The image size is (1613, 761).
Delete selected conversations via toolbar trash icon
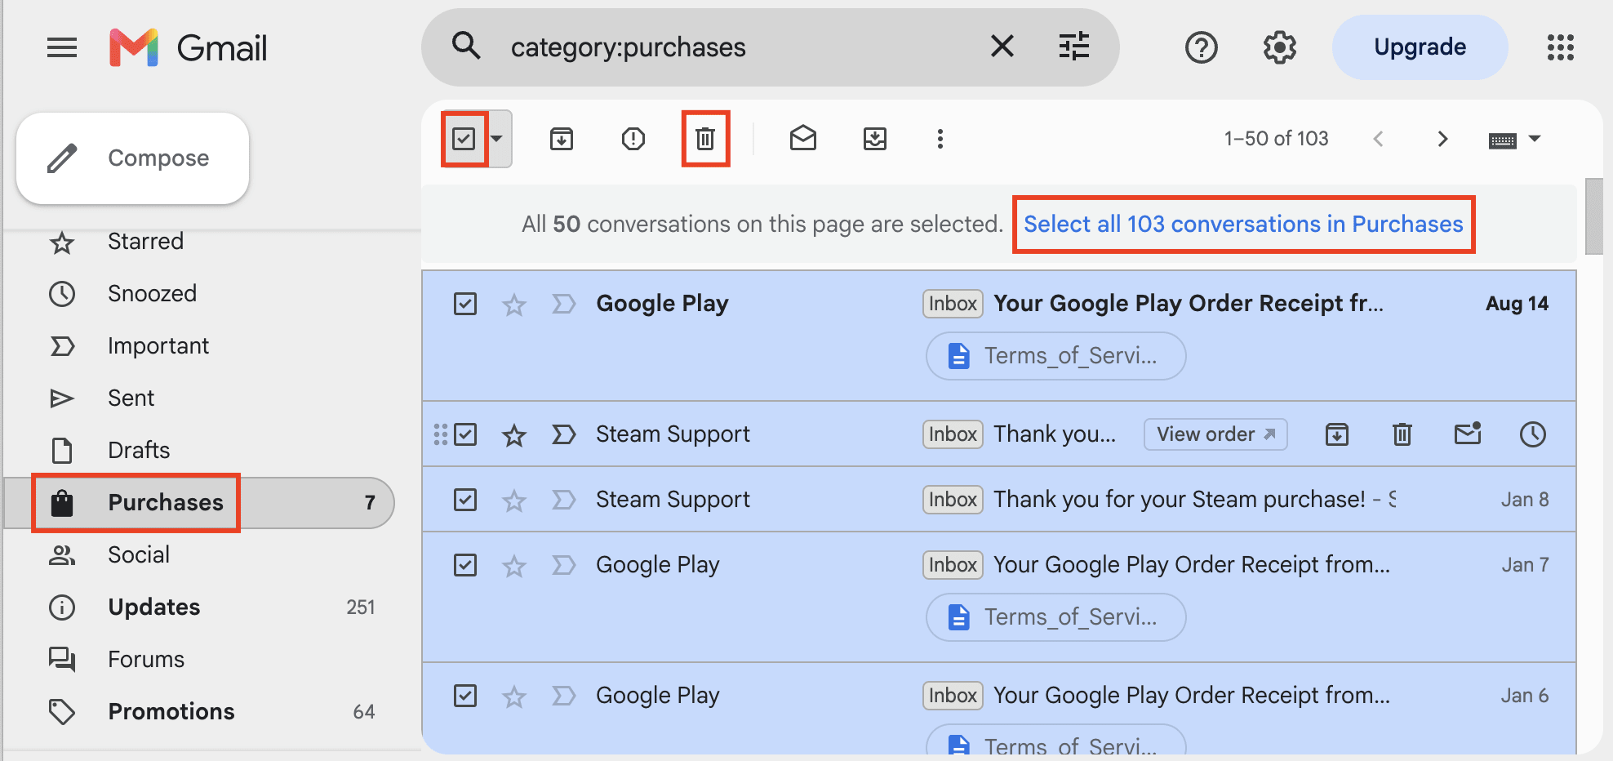pos(705,139)
